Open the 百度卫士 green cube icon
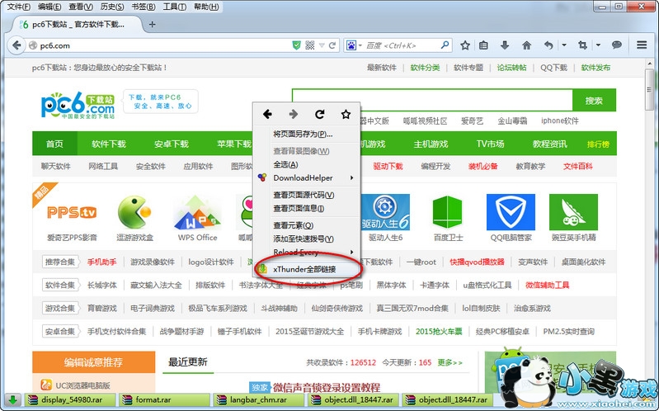The width and height of the screenshot is (659, 411). tap(448, 212)
